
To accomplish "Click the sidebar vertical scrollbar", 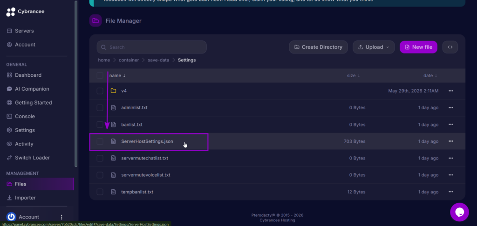I will click(76, 84).
